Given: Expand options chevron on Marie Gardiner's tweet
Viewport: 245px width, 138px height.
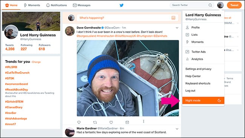Looking at the screenshot, I should 177,129.
